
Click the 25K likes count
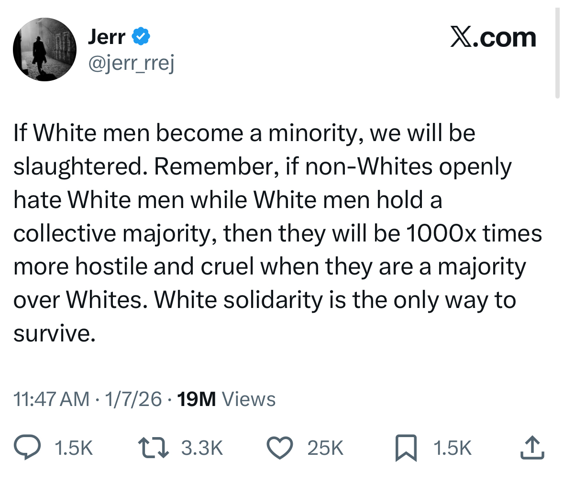tap(325, 448)
